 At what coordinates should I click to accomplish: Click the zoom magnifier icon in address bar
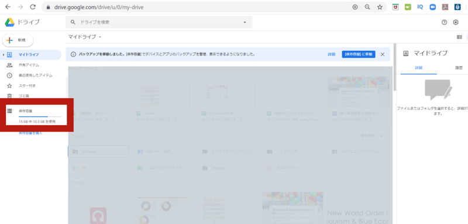367,7
